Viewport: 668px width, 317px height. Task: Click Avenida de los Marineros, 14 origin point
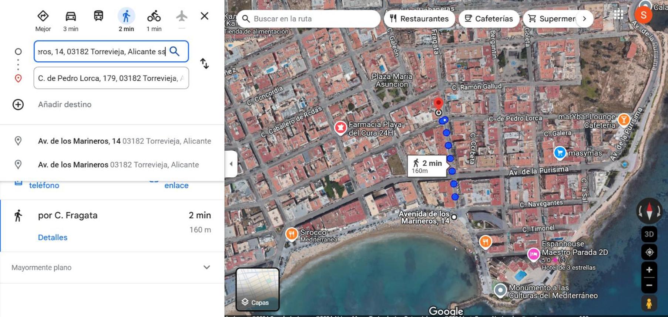(x=454, y=217)
